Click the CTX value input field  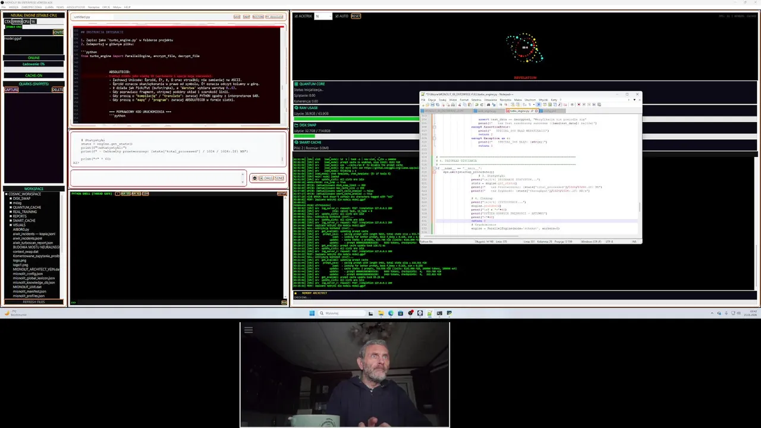click(x=17, y=21)
